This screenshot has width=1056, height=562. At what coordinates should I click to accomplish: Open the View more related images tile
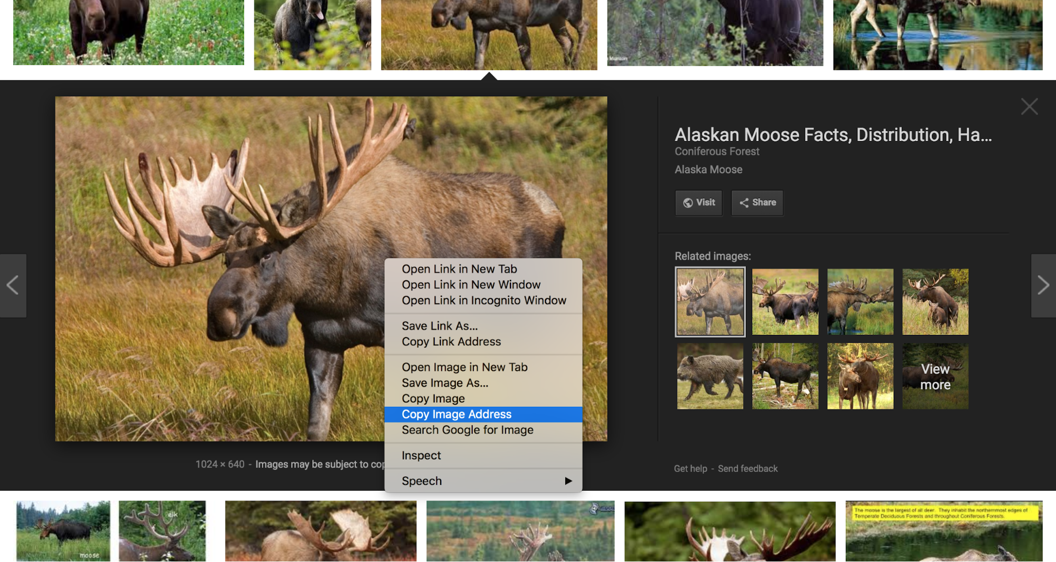point(935,377)
